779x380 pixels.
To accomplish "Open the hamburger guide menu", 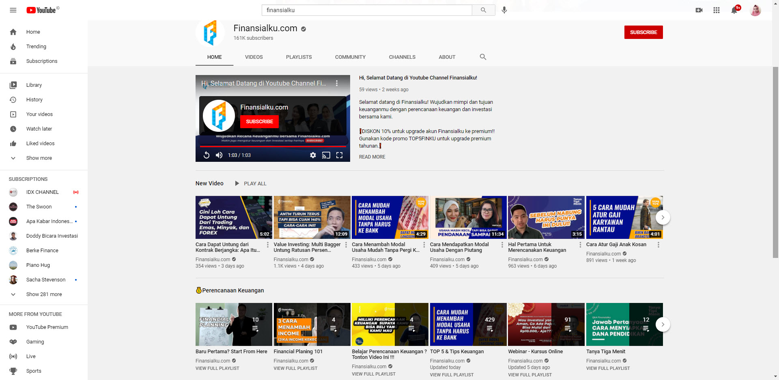I will (13, 10).
